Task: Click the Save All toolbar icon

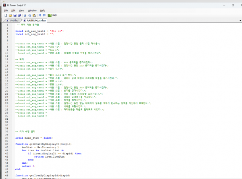Action: [19, 15]
